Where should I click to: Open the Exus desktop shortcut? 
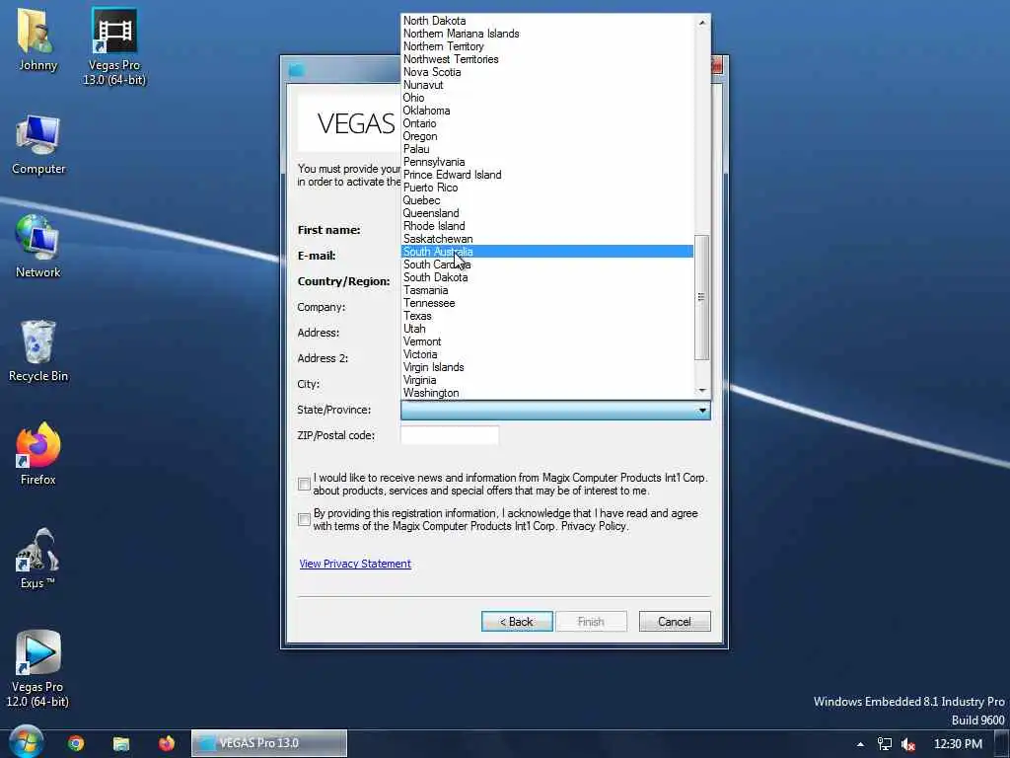click(x=38, y=559)
